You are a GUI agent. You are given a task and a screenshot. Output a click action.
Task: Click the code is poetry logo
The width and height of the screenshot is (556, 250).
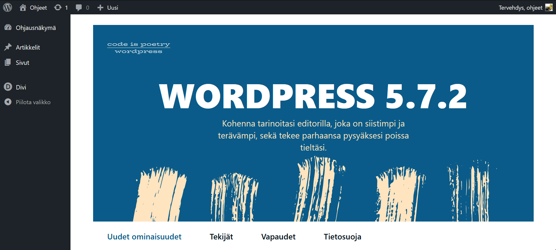139,48
